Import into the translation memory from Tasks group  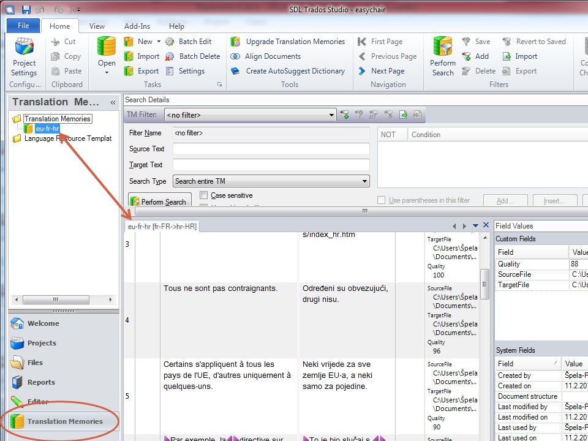point(141,56)
